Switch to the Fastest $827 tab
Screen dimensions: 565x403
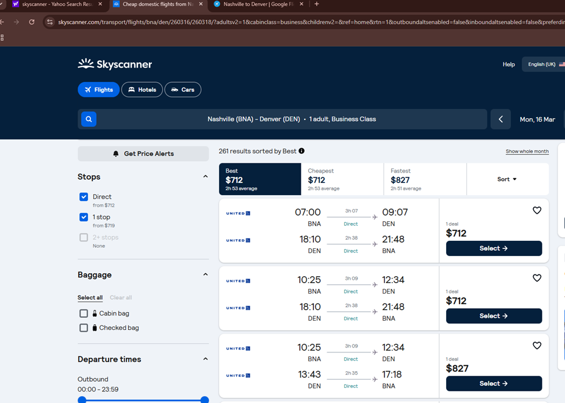pyautogui.click(x=425, y=179)
